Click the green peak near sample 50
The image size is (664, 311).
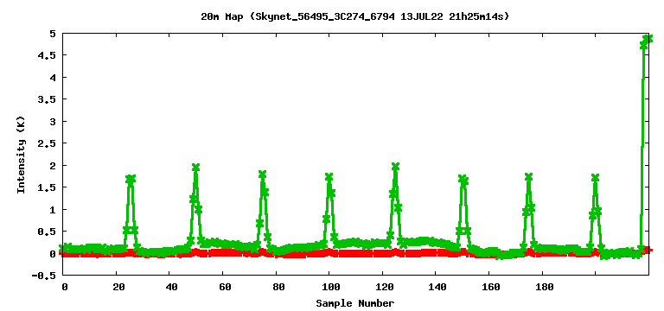click(x=195, y=168)
